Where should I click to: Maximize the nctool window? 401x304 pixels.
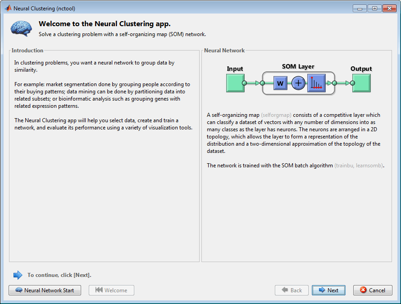click(374, 9)
